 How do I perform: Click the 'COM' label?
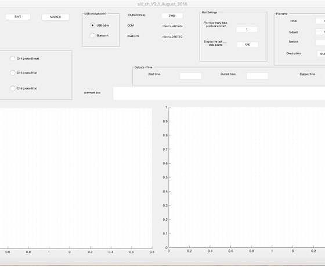[x=131, y=26]
